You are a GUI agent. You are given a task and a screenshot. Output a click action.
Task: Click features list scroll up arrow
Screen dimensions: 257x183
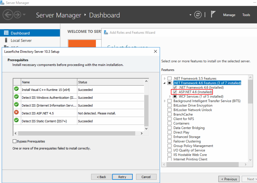[250, 77]
